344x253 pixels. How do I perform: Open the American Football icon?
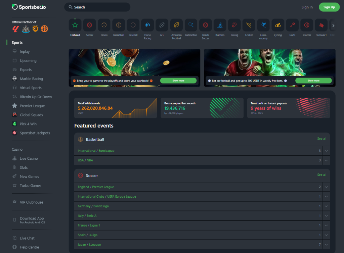click(176, 25)
